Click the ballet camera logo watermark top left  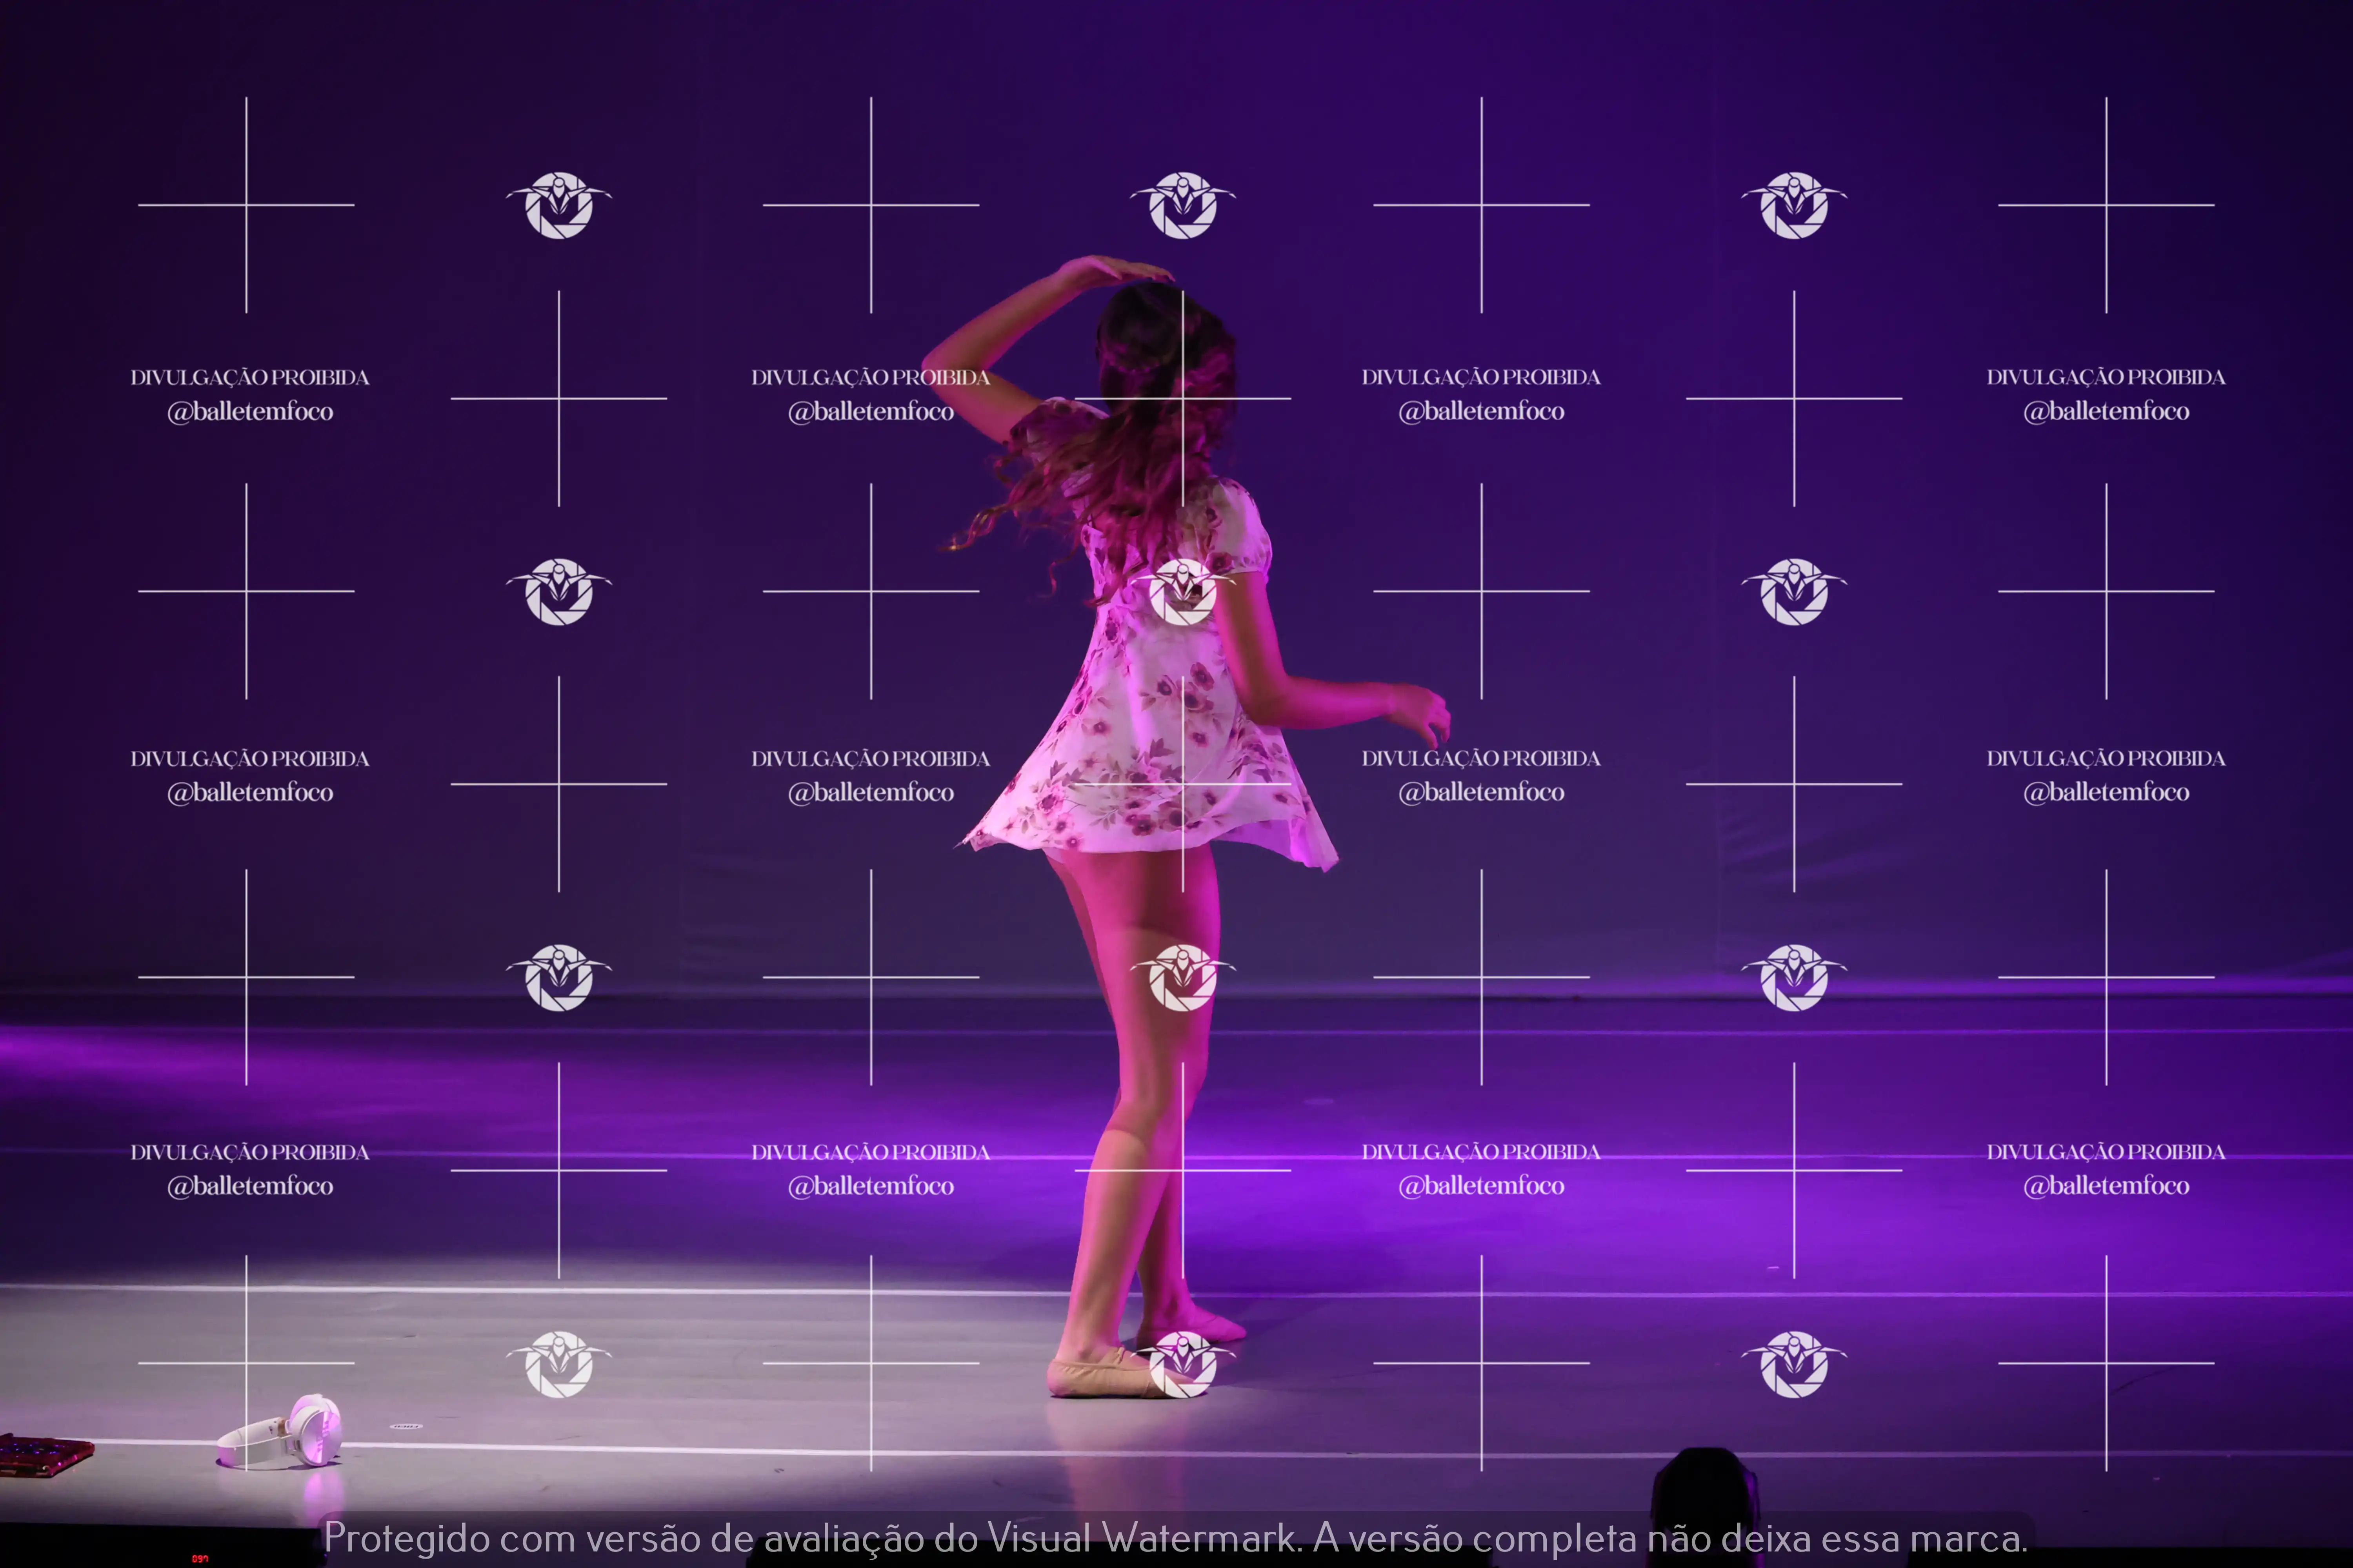560,205
